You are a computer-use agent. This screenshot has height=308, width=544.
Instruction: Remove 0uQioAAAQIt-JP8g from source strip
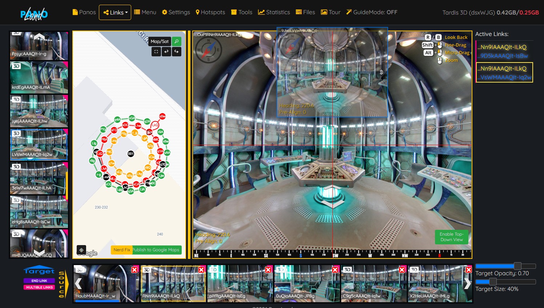(335, 270)
